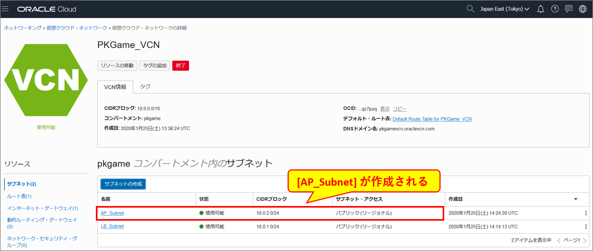The height and width of the screenshot is (251, 593).
Task: Expand the Japan East (Tokyo) region dropdown
Action: coord(504,9)
